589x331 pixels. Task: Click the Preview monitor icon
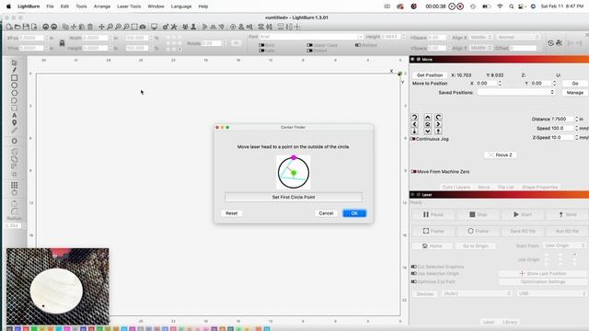(x=154, y=27)
